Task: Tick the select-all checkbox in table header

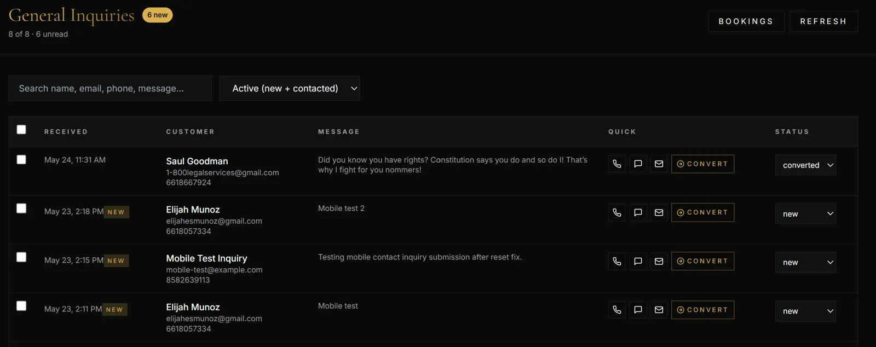Action: (21, 130)
